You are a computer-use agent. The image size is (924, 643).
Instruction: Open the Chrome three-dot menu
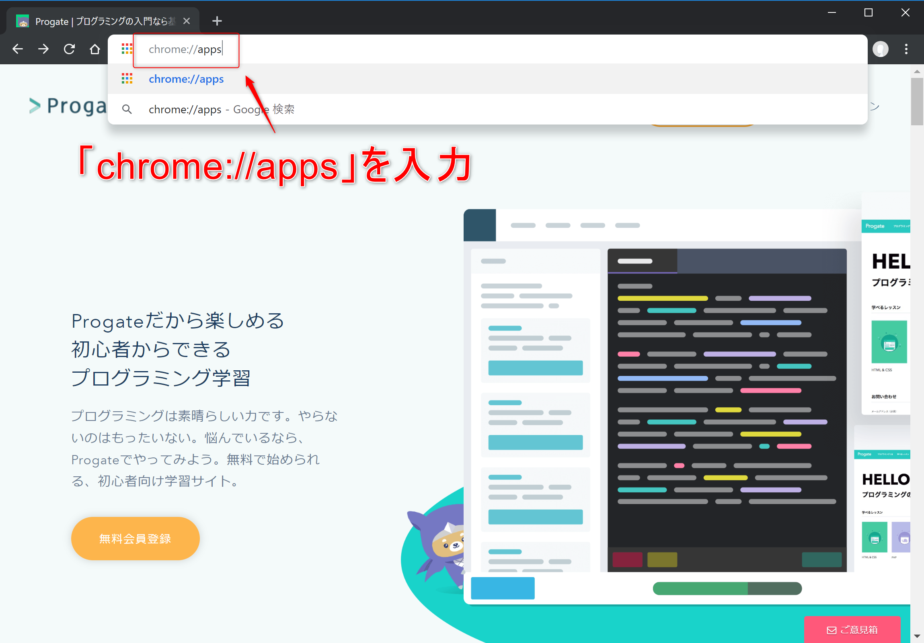pos(906,49)
